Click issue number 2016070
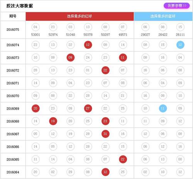The image size is (193, 179). pos(13,96)
